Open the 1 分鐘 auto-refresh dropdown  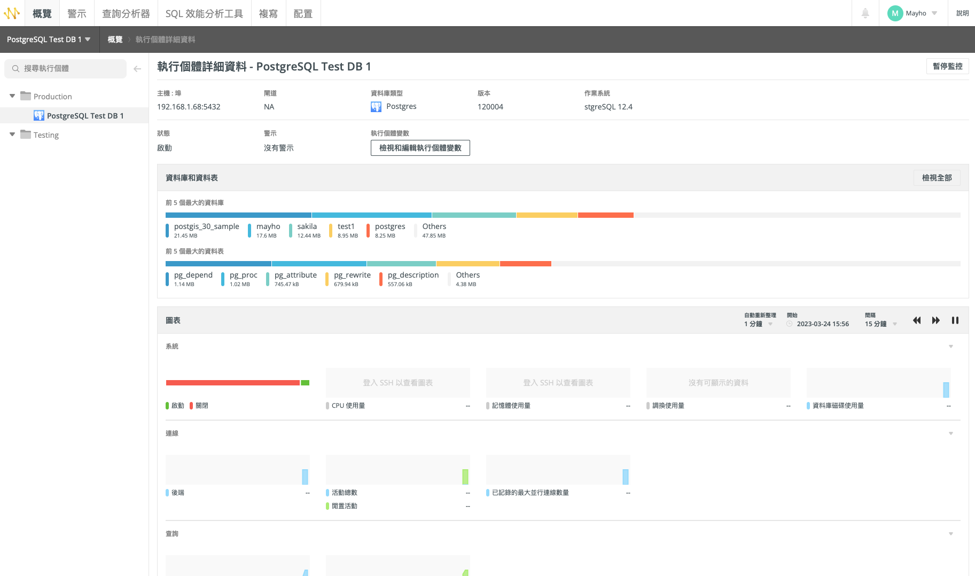[x=758, y=323]
